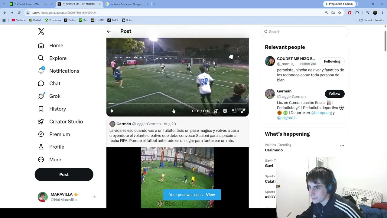Click the zoom magnifier icon in address bar
The image size is (387, 218).
click(327, 13)
